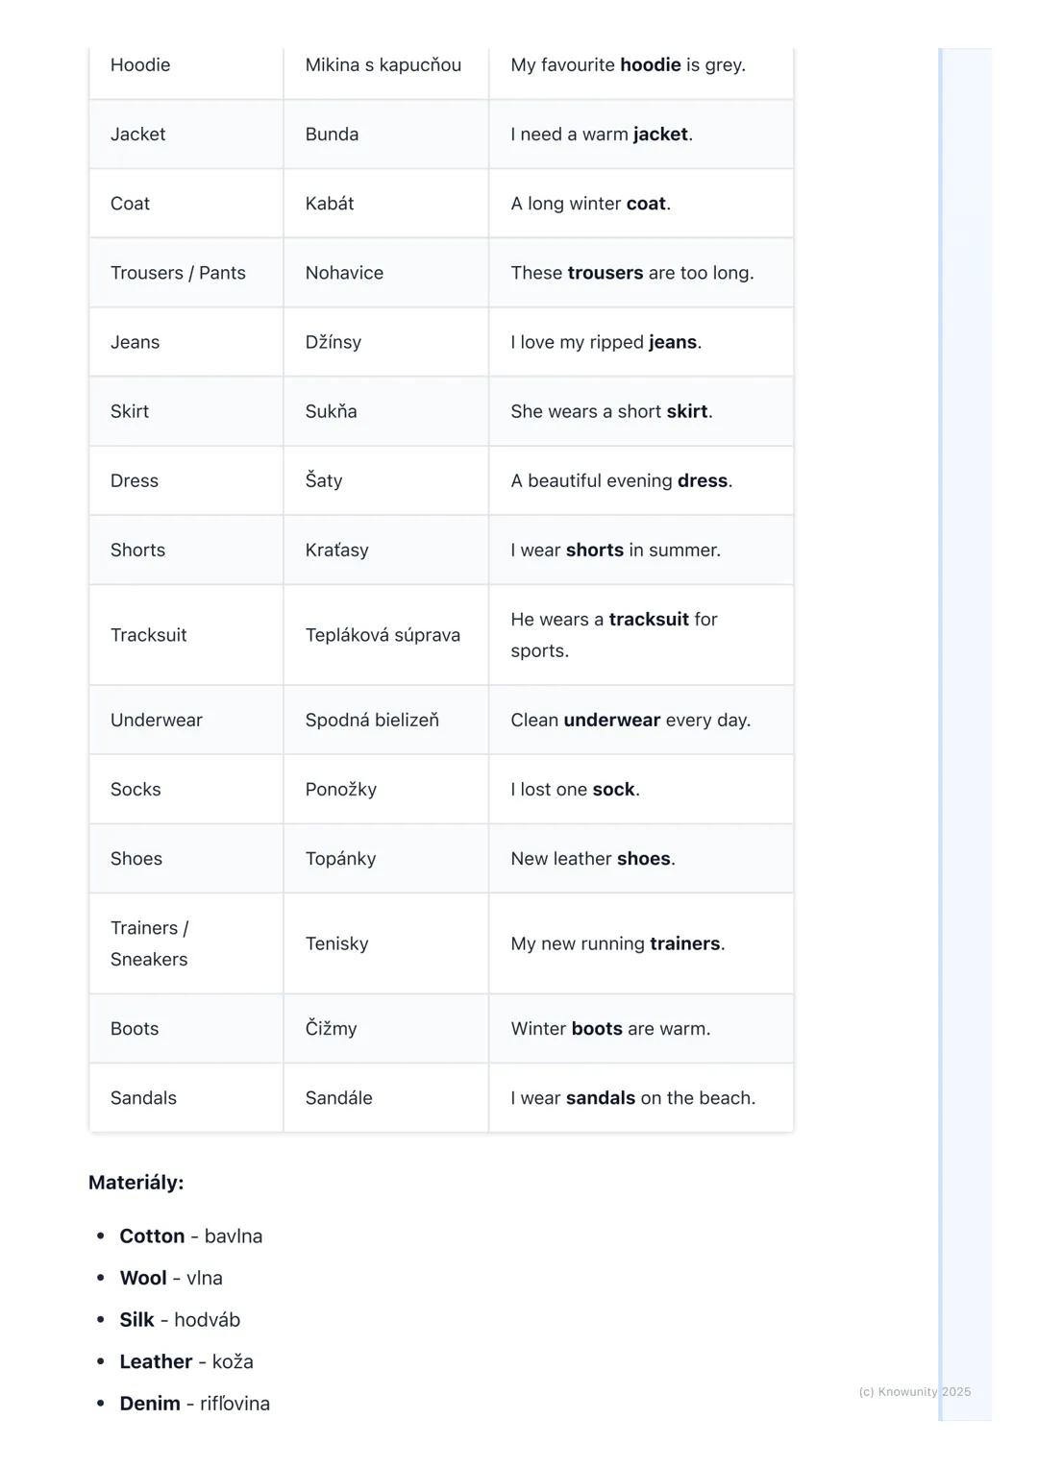Click the sentence "New leather shoes."
The height and width of the screenshot is (1468, 1038).
(592, 859)
